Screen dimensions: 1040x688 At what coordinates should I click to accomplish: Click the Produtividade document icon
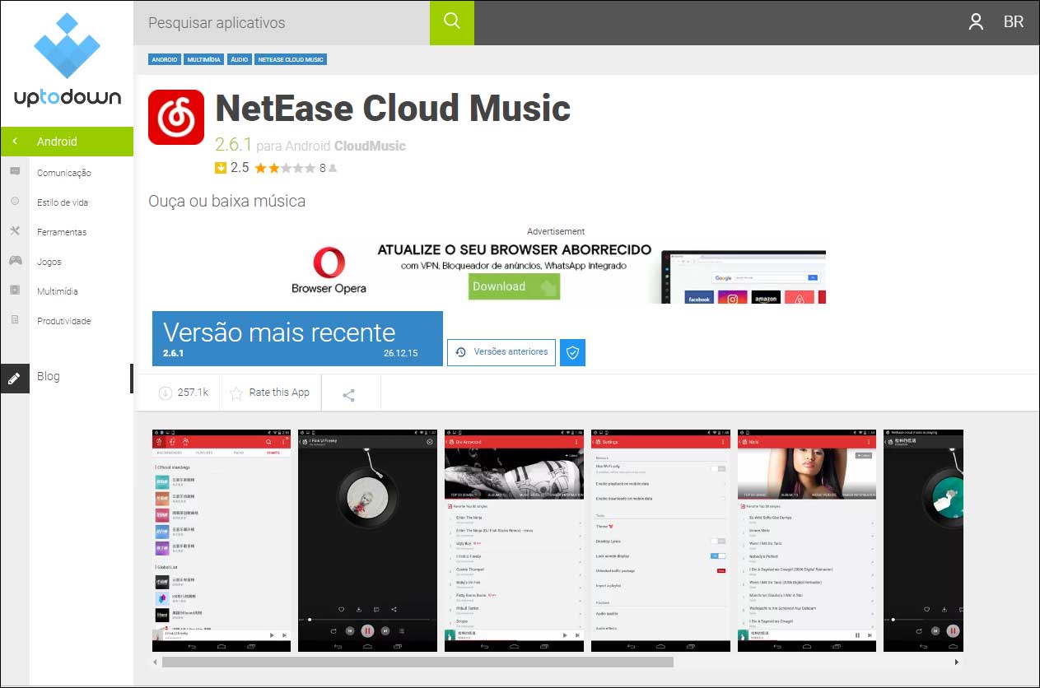(x=15, y=320)
